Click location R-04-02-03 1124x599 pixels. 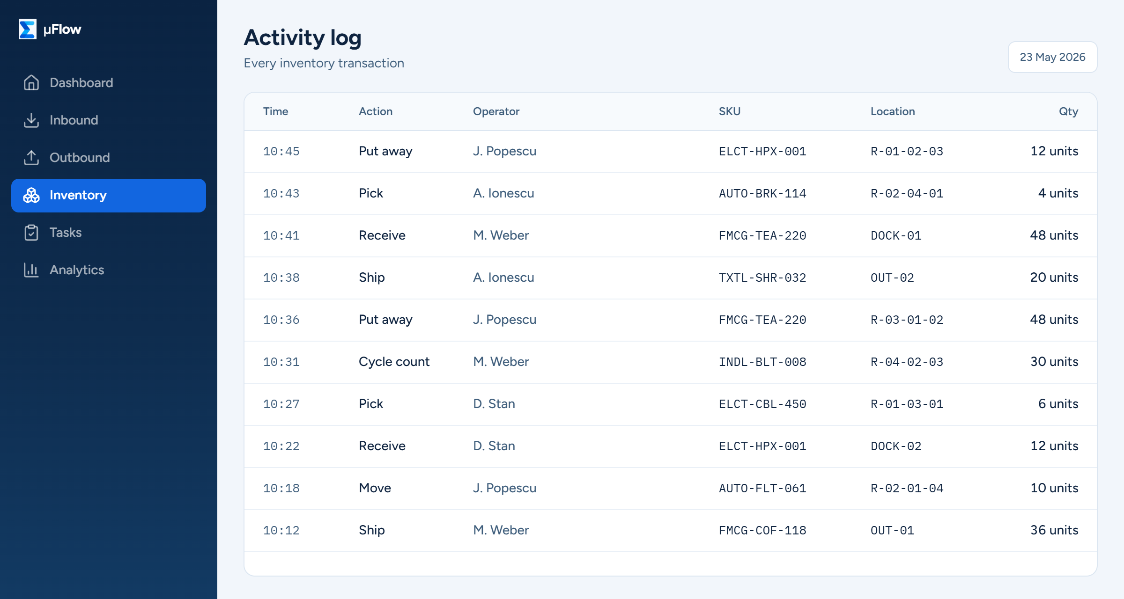click(907, 362)
